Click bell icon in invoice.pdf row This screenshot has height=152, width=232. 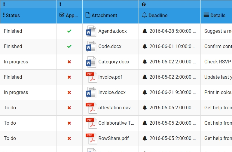145,77
